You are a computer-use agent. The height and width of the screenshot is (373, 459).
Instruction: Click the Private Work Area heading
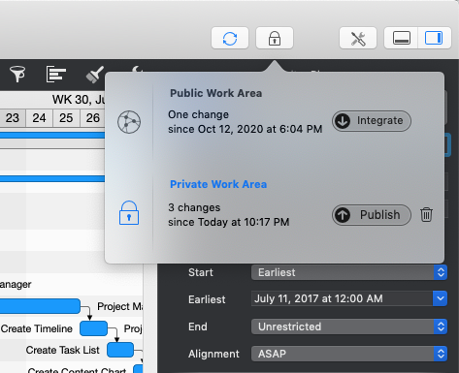point(218,184)
